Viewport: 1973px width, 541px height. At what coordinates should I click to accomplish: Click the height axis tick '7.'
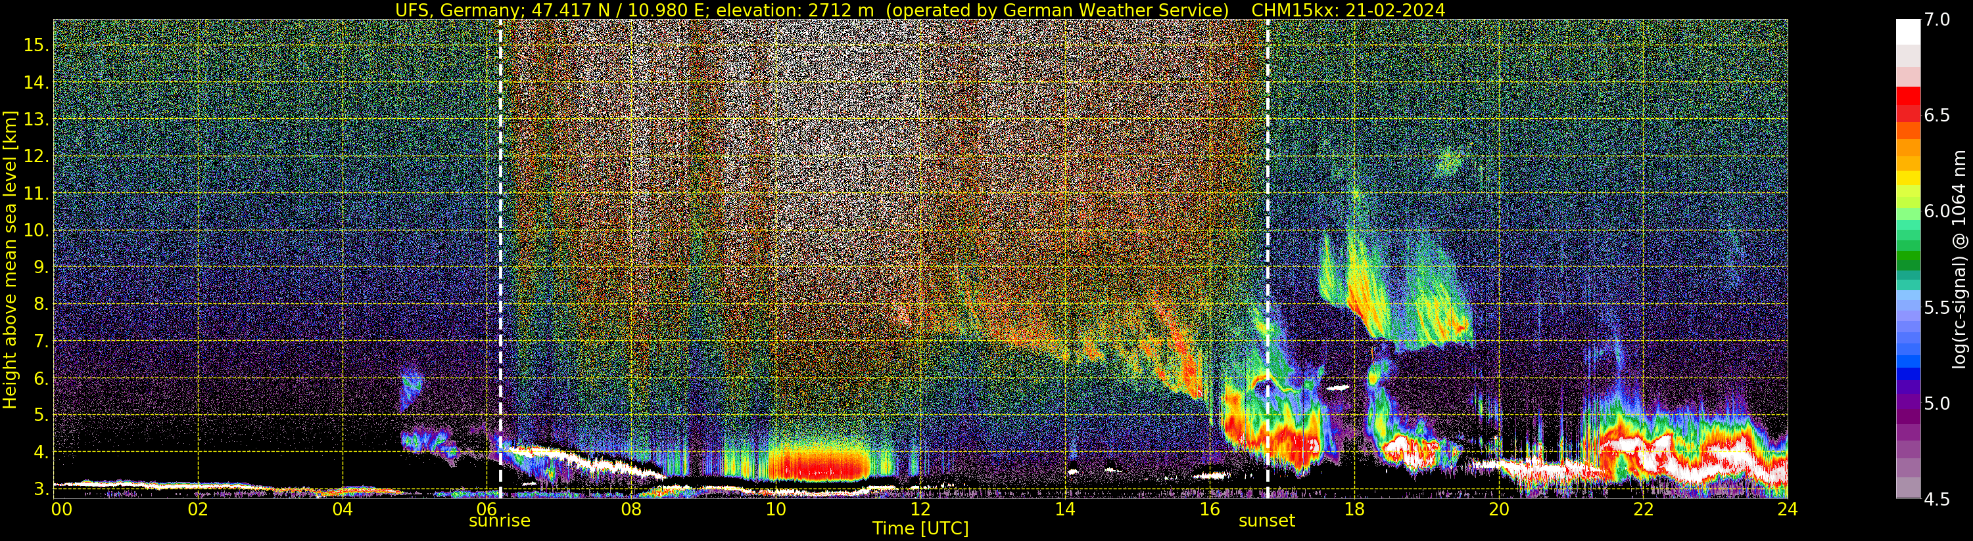41,341
